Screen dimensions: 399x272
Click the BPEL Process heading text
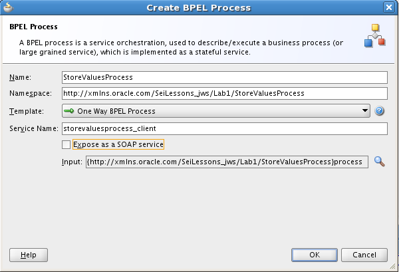point(33,27)
